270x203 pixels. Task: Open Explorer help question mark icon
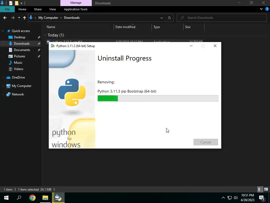point(267,9)
